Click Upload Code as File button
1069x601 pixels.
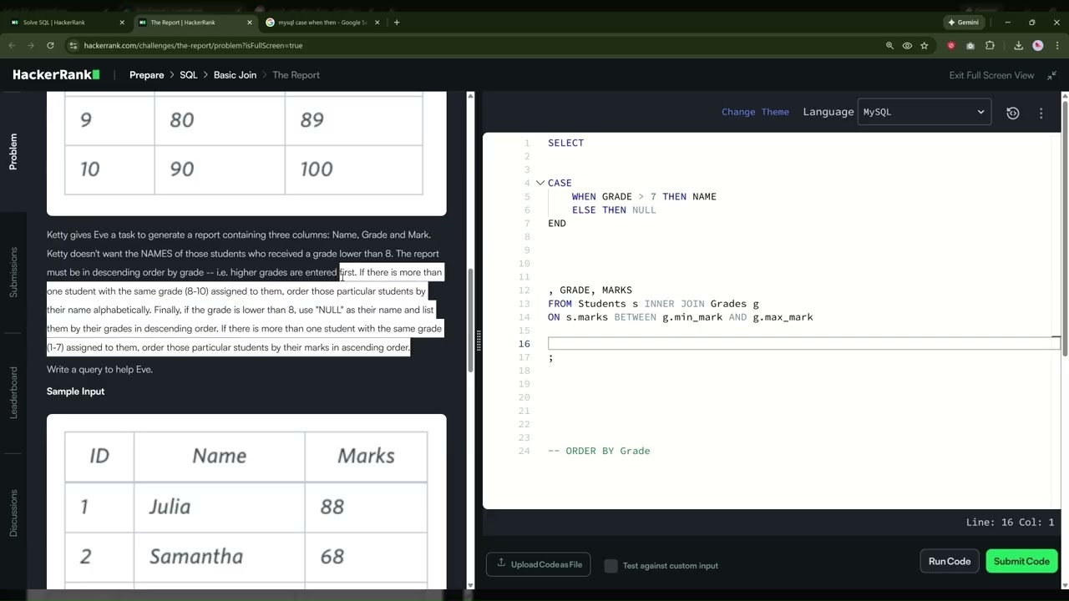539,564
